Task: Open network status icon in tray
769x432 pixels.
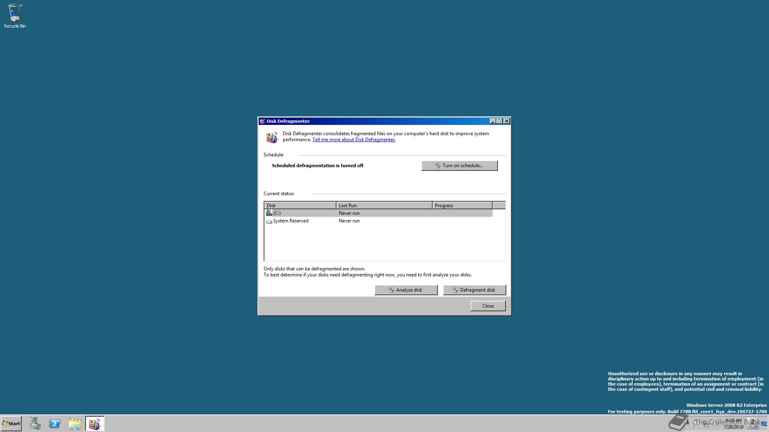Action: (706, 424)
